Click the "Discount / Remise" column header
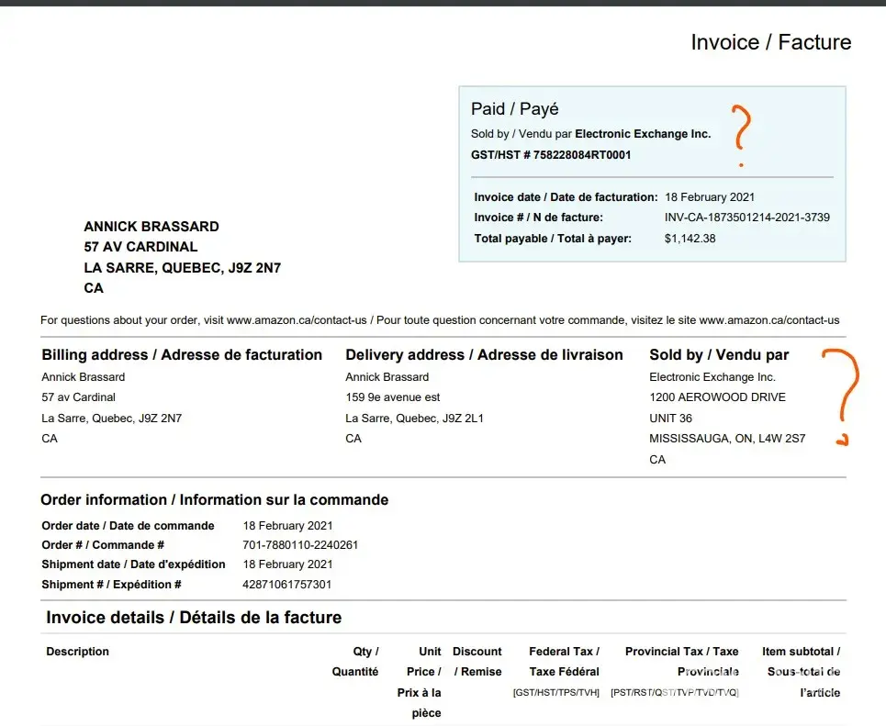The width and height of the screenshot is (886, 726). click(x=477, y=662)
